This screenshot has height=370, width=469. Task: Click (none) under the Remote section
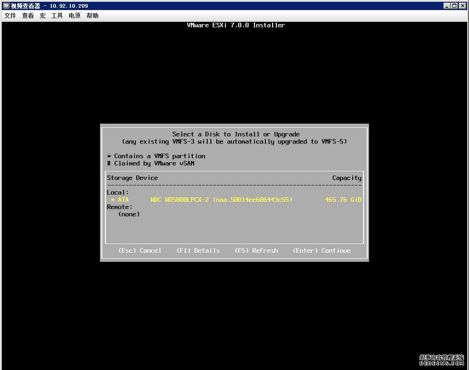[x=129, y=214]
